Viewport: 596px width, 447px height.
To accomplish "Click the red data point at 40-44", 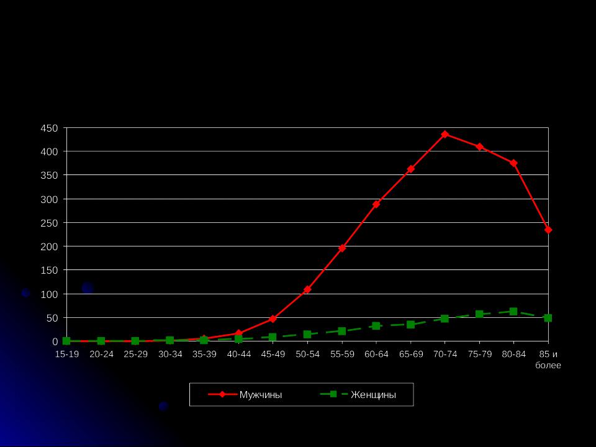I will tap(238, 333).
